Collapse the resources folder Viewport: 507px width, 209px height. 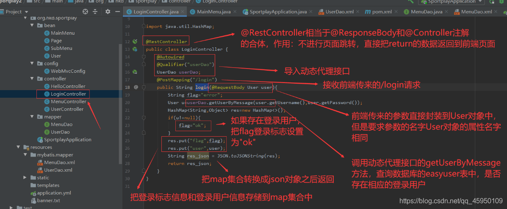pyautogui.click(x=19, y=147)
